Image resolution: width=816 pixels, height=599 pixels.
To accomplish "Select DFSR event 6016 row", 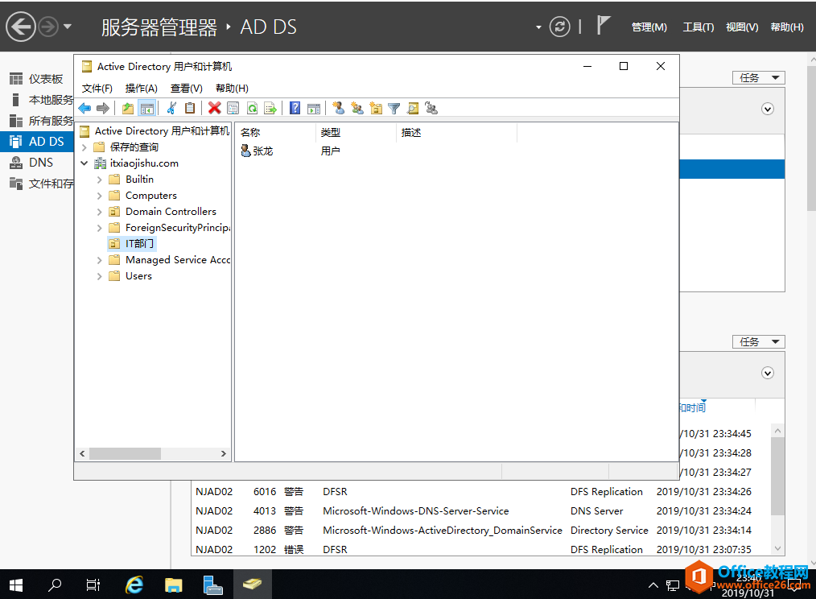I will coord(481,492).
